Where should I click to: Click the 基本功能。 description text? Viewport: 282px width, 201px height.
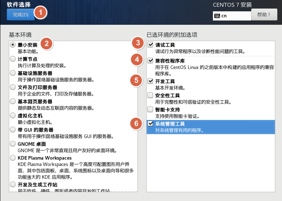pyautogui.click(x=28, y=52)
